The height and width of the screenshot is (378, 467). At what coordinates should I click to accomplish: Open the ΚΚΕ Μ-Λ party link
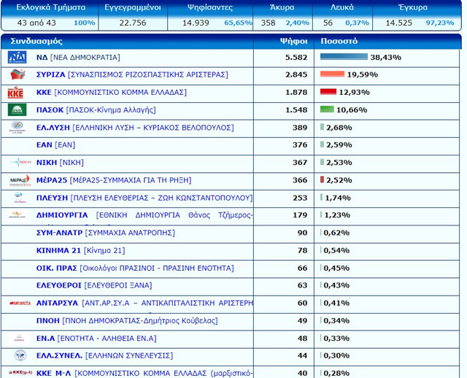pos(144,373)
